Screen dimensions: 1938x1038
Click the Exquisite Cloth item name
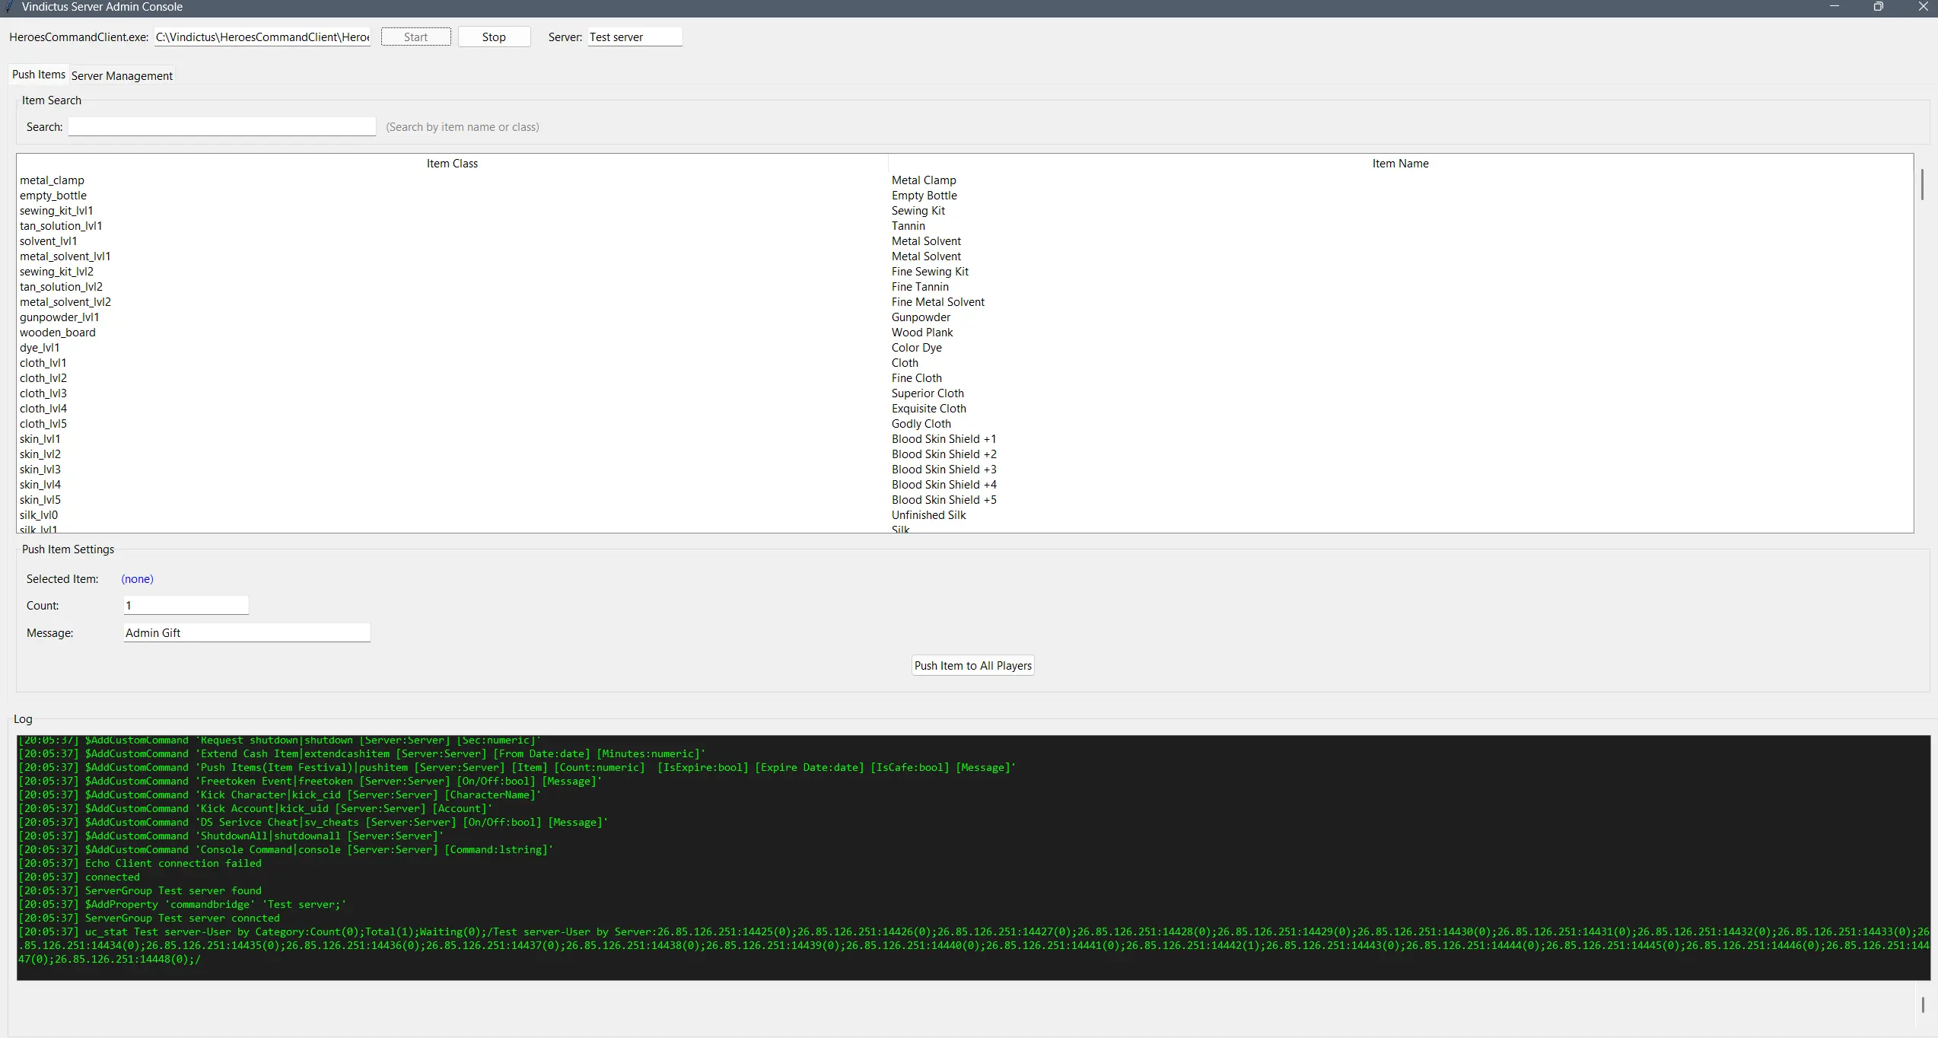[x=929, y=409]
